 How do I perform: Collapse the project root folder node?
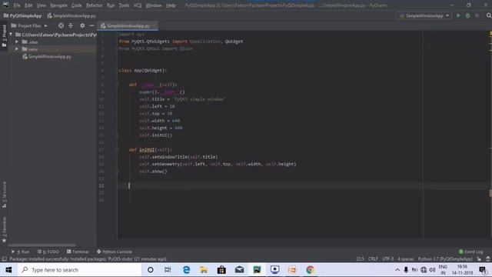click(x=11, y=34)
